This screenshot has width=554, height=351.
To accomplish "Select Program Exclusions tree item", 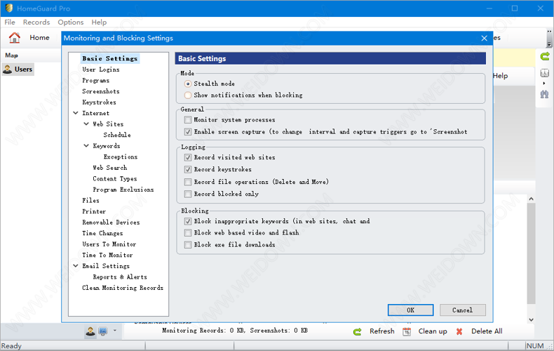I will 123,190.
